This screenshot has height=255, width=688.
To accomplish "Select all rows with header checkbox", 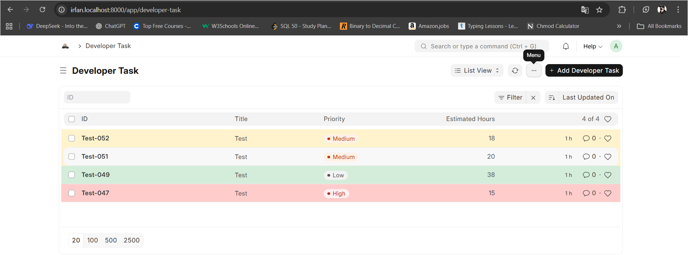I will (x=72, y=119).
